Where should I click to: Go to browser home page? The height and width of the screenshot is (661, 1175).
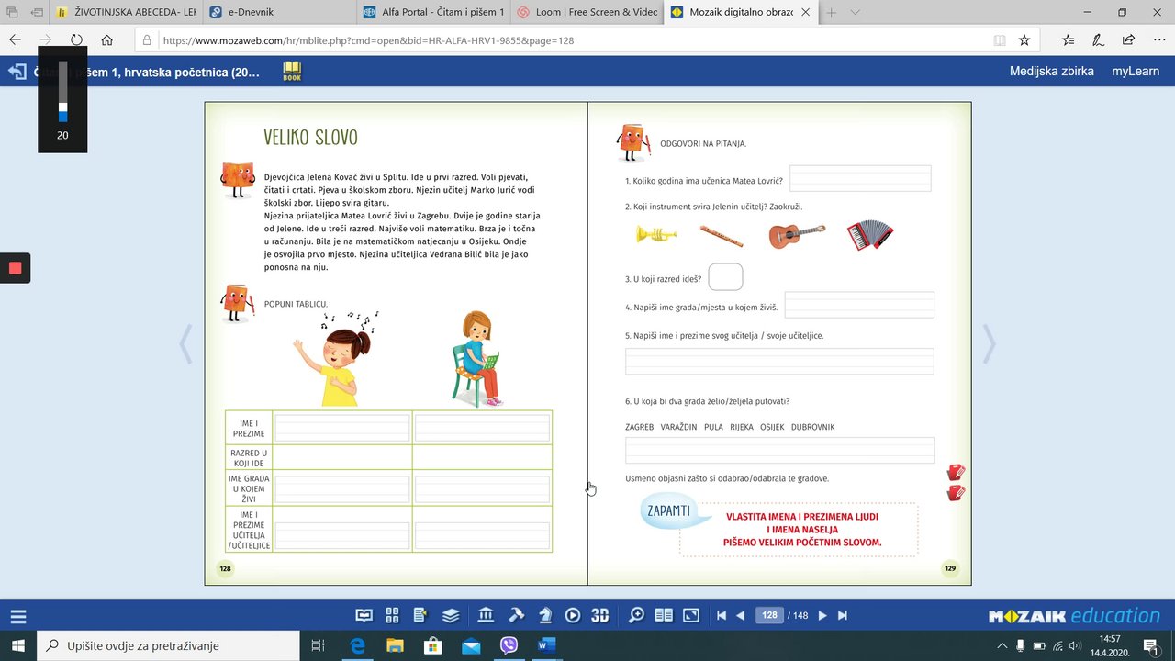pyautogui.click(x=107, y=40)
